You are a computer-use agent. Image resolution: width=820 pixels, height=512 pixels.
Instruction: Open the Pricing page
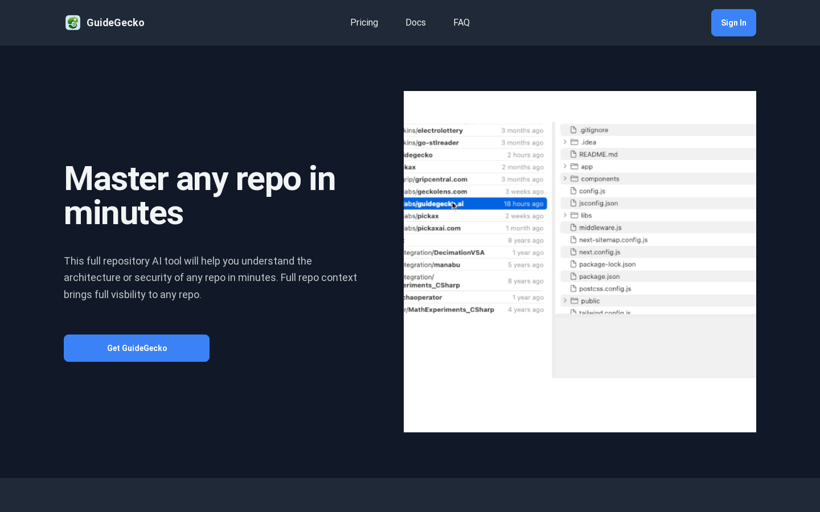(364, 23)
